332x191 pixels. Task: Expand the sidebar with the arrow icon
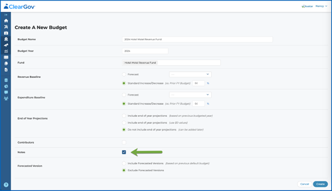(x=6, y=15)
